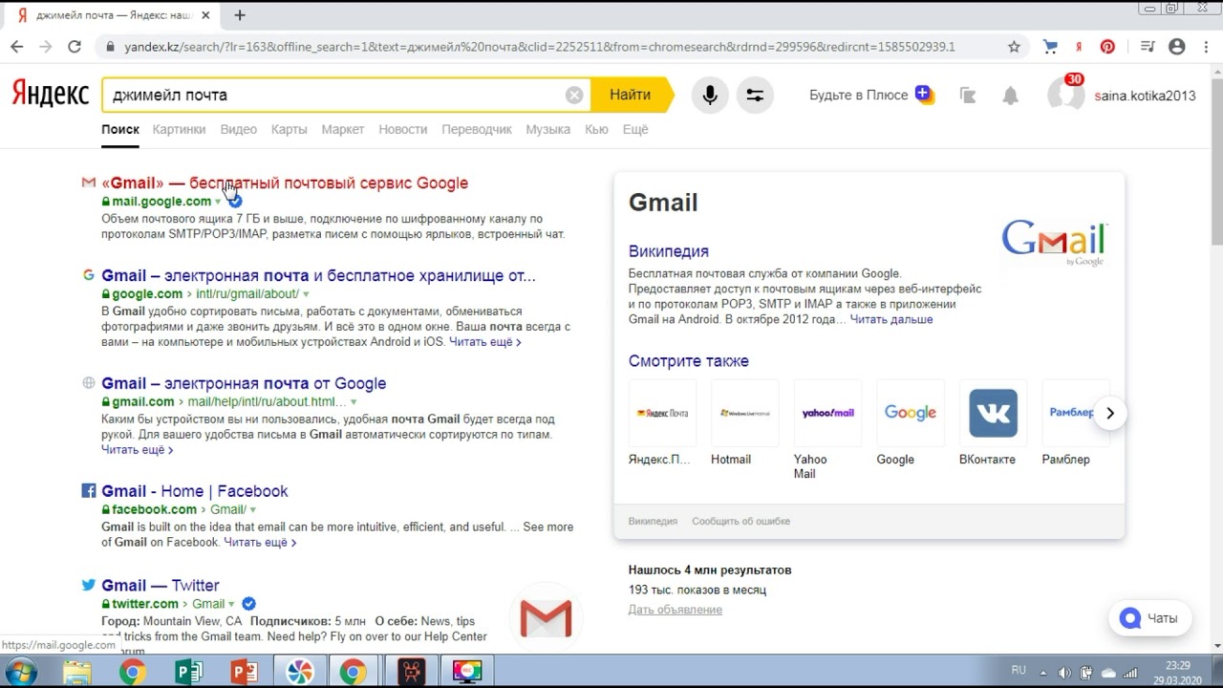This screenshot has height=688, width=1223.
Task: Switch to the Видео tab
Action: [x=238, y=129]
